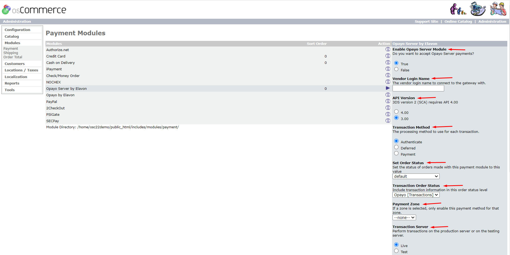Open Locations / Taxes menu

point(21,70)
